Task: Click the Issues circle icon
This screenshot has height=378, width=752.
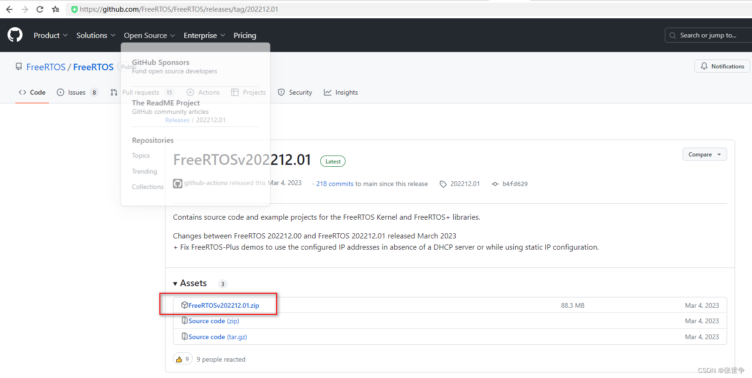Action: click(x=60, y=92)
